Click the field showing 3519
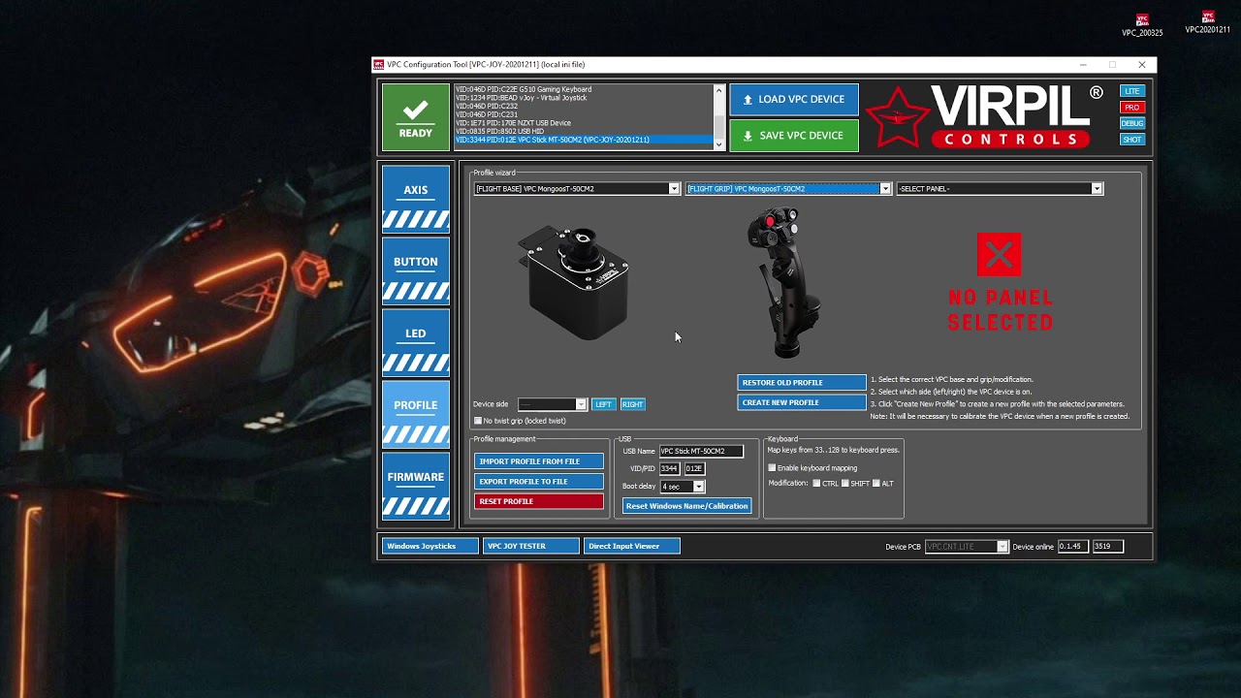Screen dimensions: 1241x698 (1108, 547)
